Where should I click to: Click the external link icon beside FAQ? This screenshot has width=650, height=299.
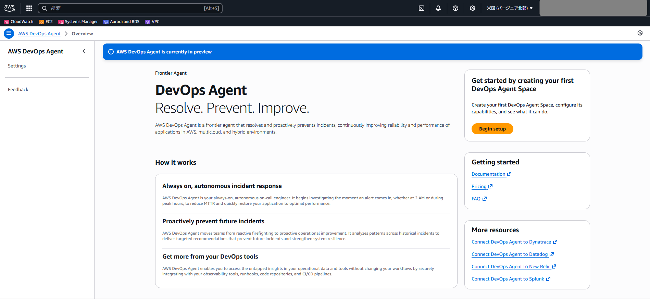[x=485, y=199]
